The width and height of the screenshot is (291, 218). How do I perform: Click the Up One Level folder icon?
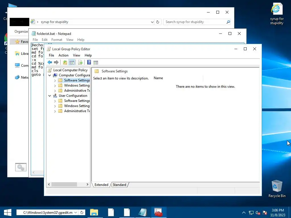coord(65,62)
